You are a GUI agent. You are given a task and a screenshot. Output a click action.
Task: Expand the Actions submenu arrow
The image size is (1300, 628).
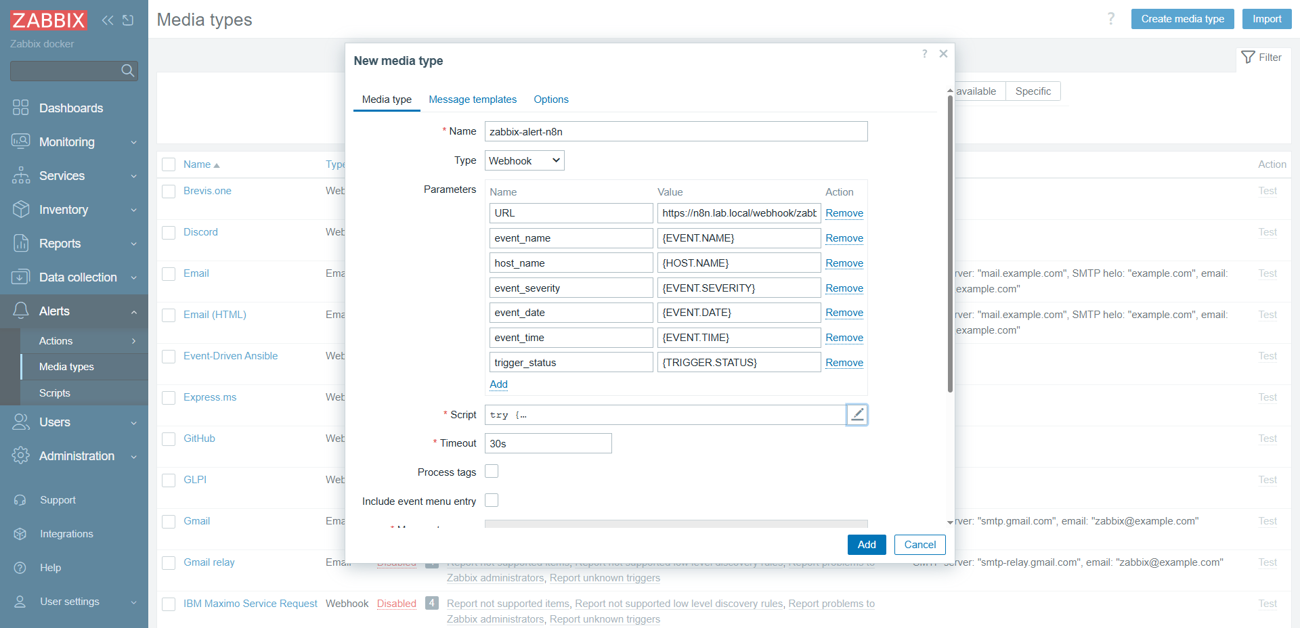(134, 341)
